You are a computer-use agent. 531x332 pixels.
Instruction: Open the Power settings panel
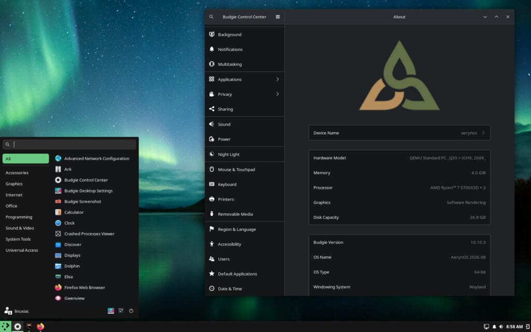tap(245, 139)
